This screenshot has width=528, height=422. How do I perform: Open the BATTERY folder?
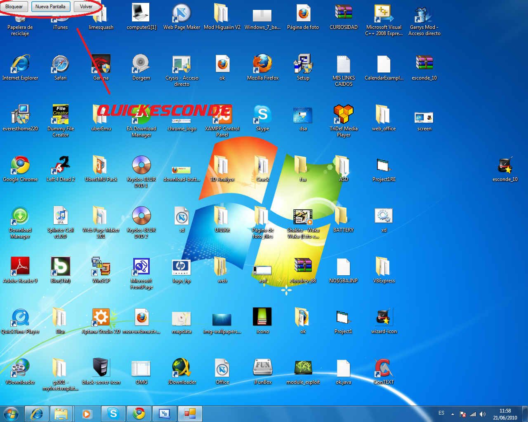344,220
